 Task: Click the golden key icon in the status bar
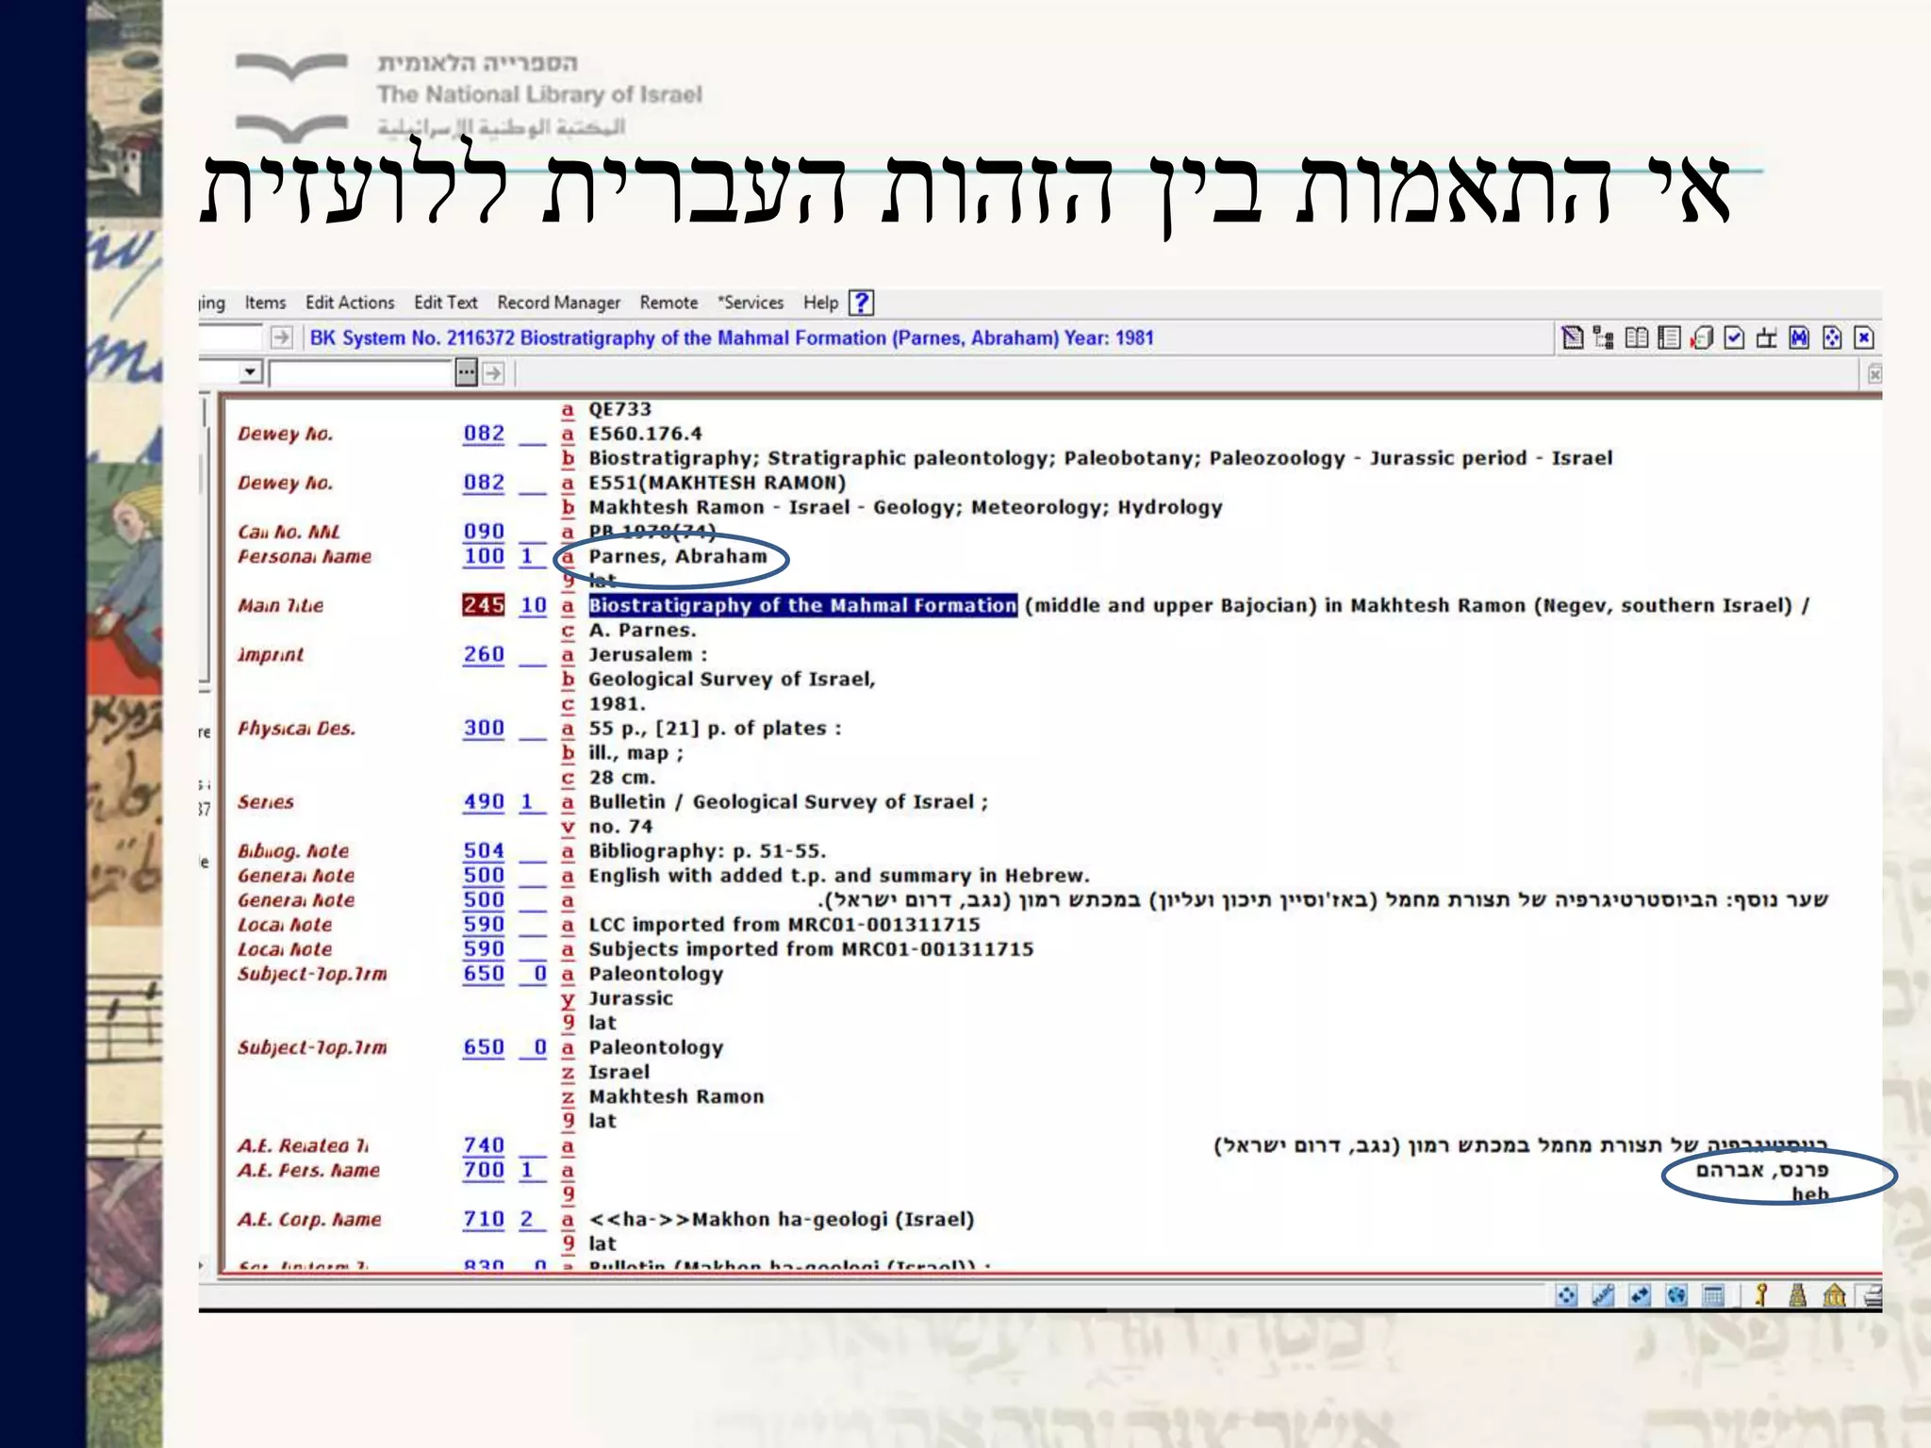(1760, 1295)
